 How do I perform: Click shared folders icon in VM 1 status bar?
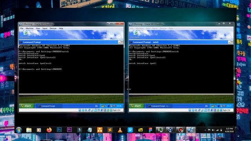click(x=95, y=110)
